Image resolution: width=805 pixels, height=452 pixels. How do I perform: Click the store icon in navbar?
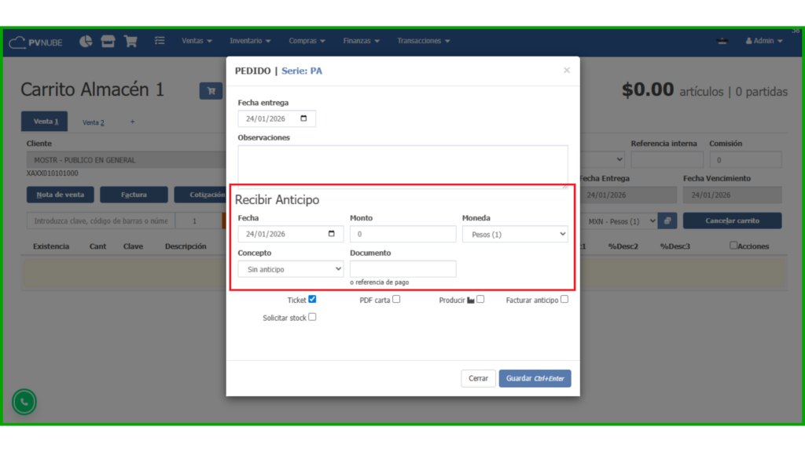coord(108,41)
